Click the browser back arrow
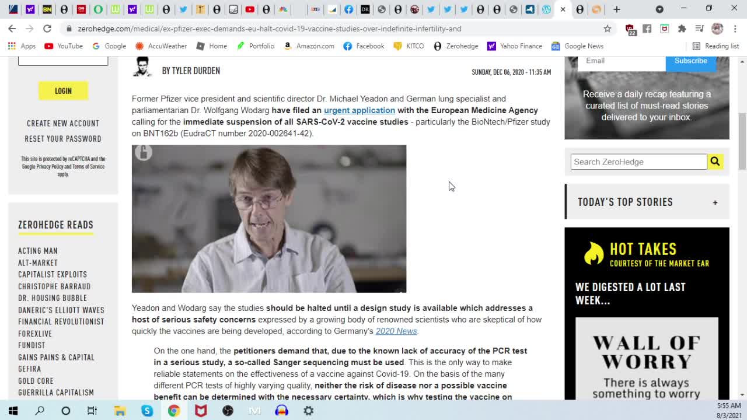747x420 pixels. tap(12, 28)
